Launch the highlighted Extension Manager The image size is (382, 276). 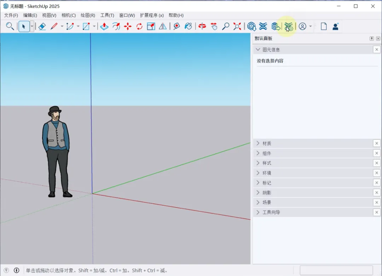(288, 26)
